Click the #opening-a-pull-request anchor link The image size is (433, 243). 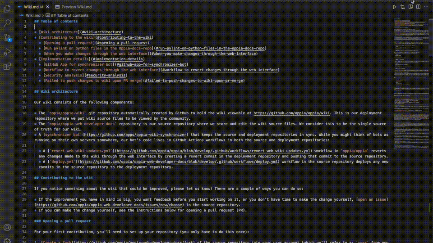point(122,43)
